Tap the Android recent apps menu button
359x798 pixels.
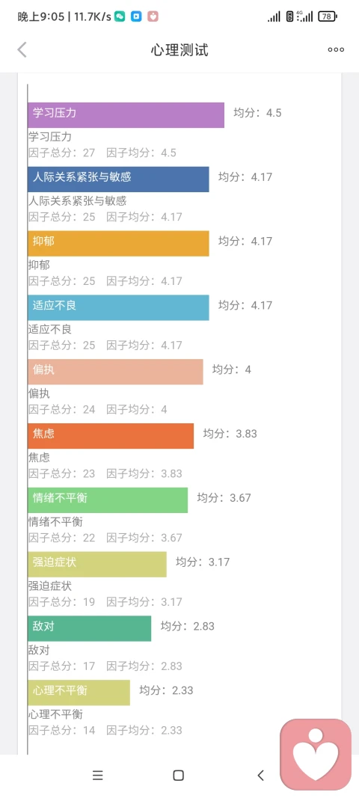(98, 775)
